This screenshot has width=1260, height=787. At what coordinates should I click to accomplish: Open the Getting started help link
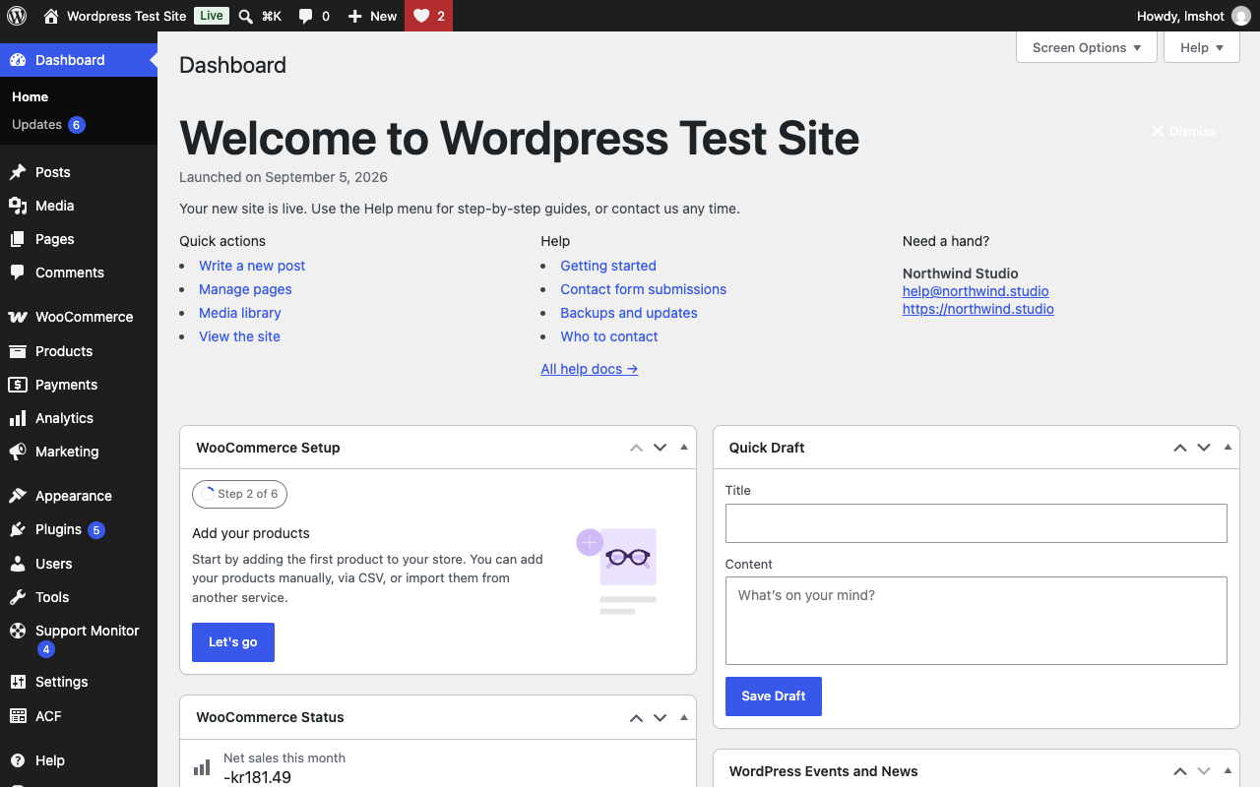pyautogui.click(x=608, y=266)
